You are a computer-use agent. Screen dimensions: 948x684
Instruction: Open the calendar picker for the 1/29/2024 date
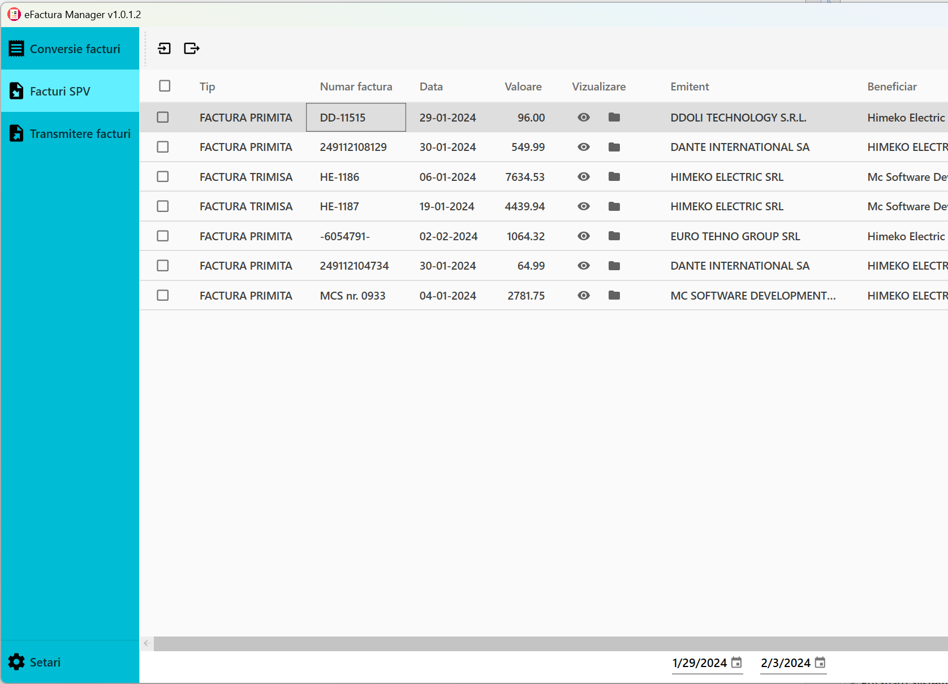point(736,663)
